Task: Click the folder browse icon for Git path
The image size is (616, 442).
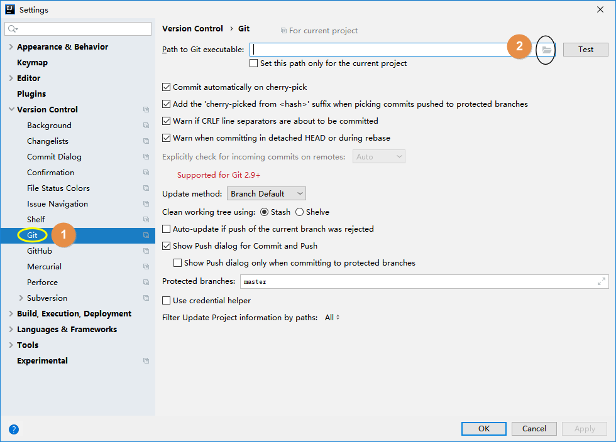Action: tap(547, 50)
